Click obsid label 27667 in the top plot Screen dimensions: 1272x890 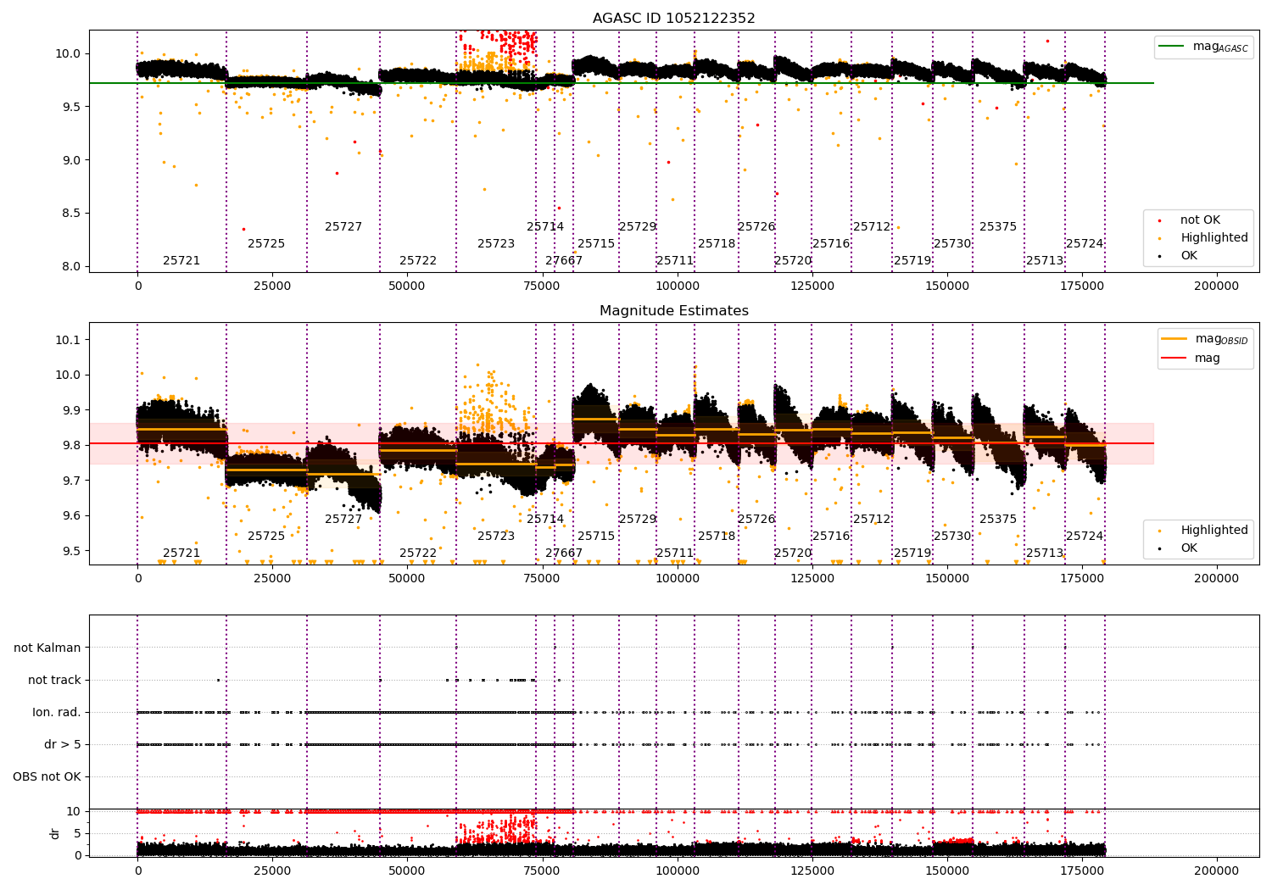click(x=564, y=261)
